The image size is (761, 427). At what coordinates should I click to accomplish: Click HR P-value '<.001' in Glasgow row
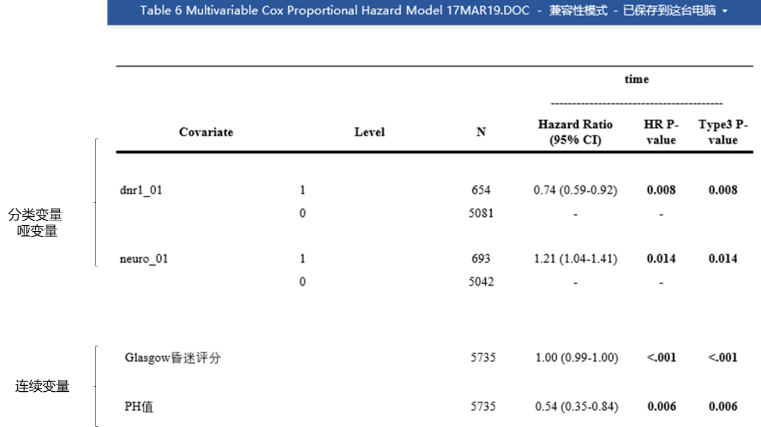(661, 358)
